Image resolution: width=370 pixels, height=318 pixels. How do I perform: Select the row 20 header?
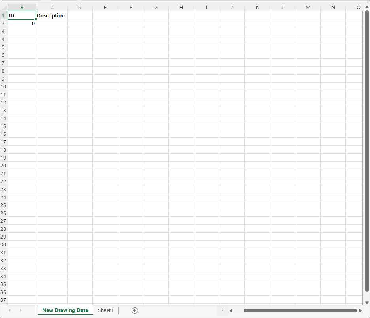point(3,166)
